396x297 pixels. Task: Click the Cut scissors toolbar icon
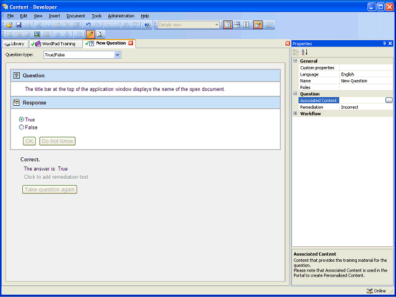tap(39, 25)
